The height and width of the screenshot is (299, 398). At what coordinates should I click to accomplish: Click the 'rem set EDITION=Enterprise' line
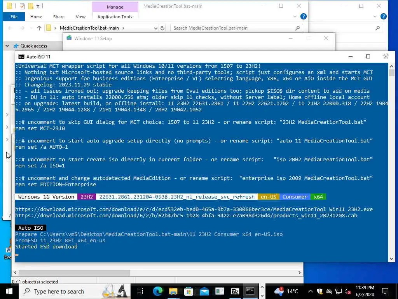(x=56, y=184)
